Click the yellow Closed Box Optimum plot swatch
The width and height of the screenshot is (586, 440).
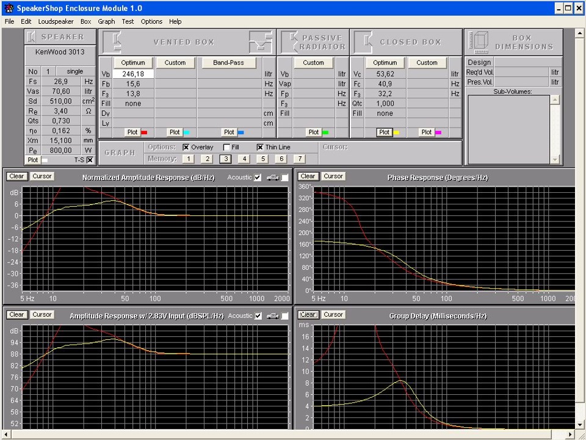point(396,132)
